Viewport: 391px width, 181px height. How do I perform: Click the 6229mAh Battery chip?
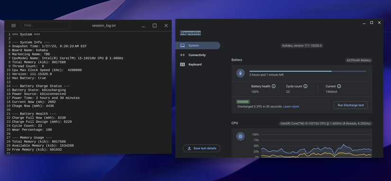click(359, 60)
